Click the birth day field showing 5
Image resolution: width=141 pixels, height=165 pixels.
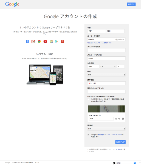[x=121, y=67]
